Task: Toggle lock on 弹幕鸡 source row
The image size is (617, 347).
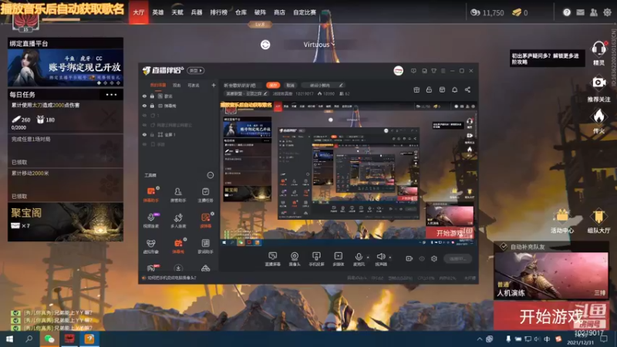Action: coord(152,106)
